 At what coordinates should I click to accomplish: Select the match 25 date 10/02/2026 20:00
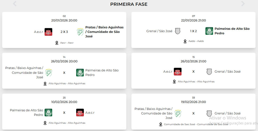[x=64, y=102]
